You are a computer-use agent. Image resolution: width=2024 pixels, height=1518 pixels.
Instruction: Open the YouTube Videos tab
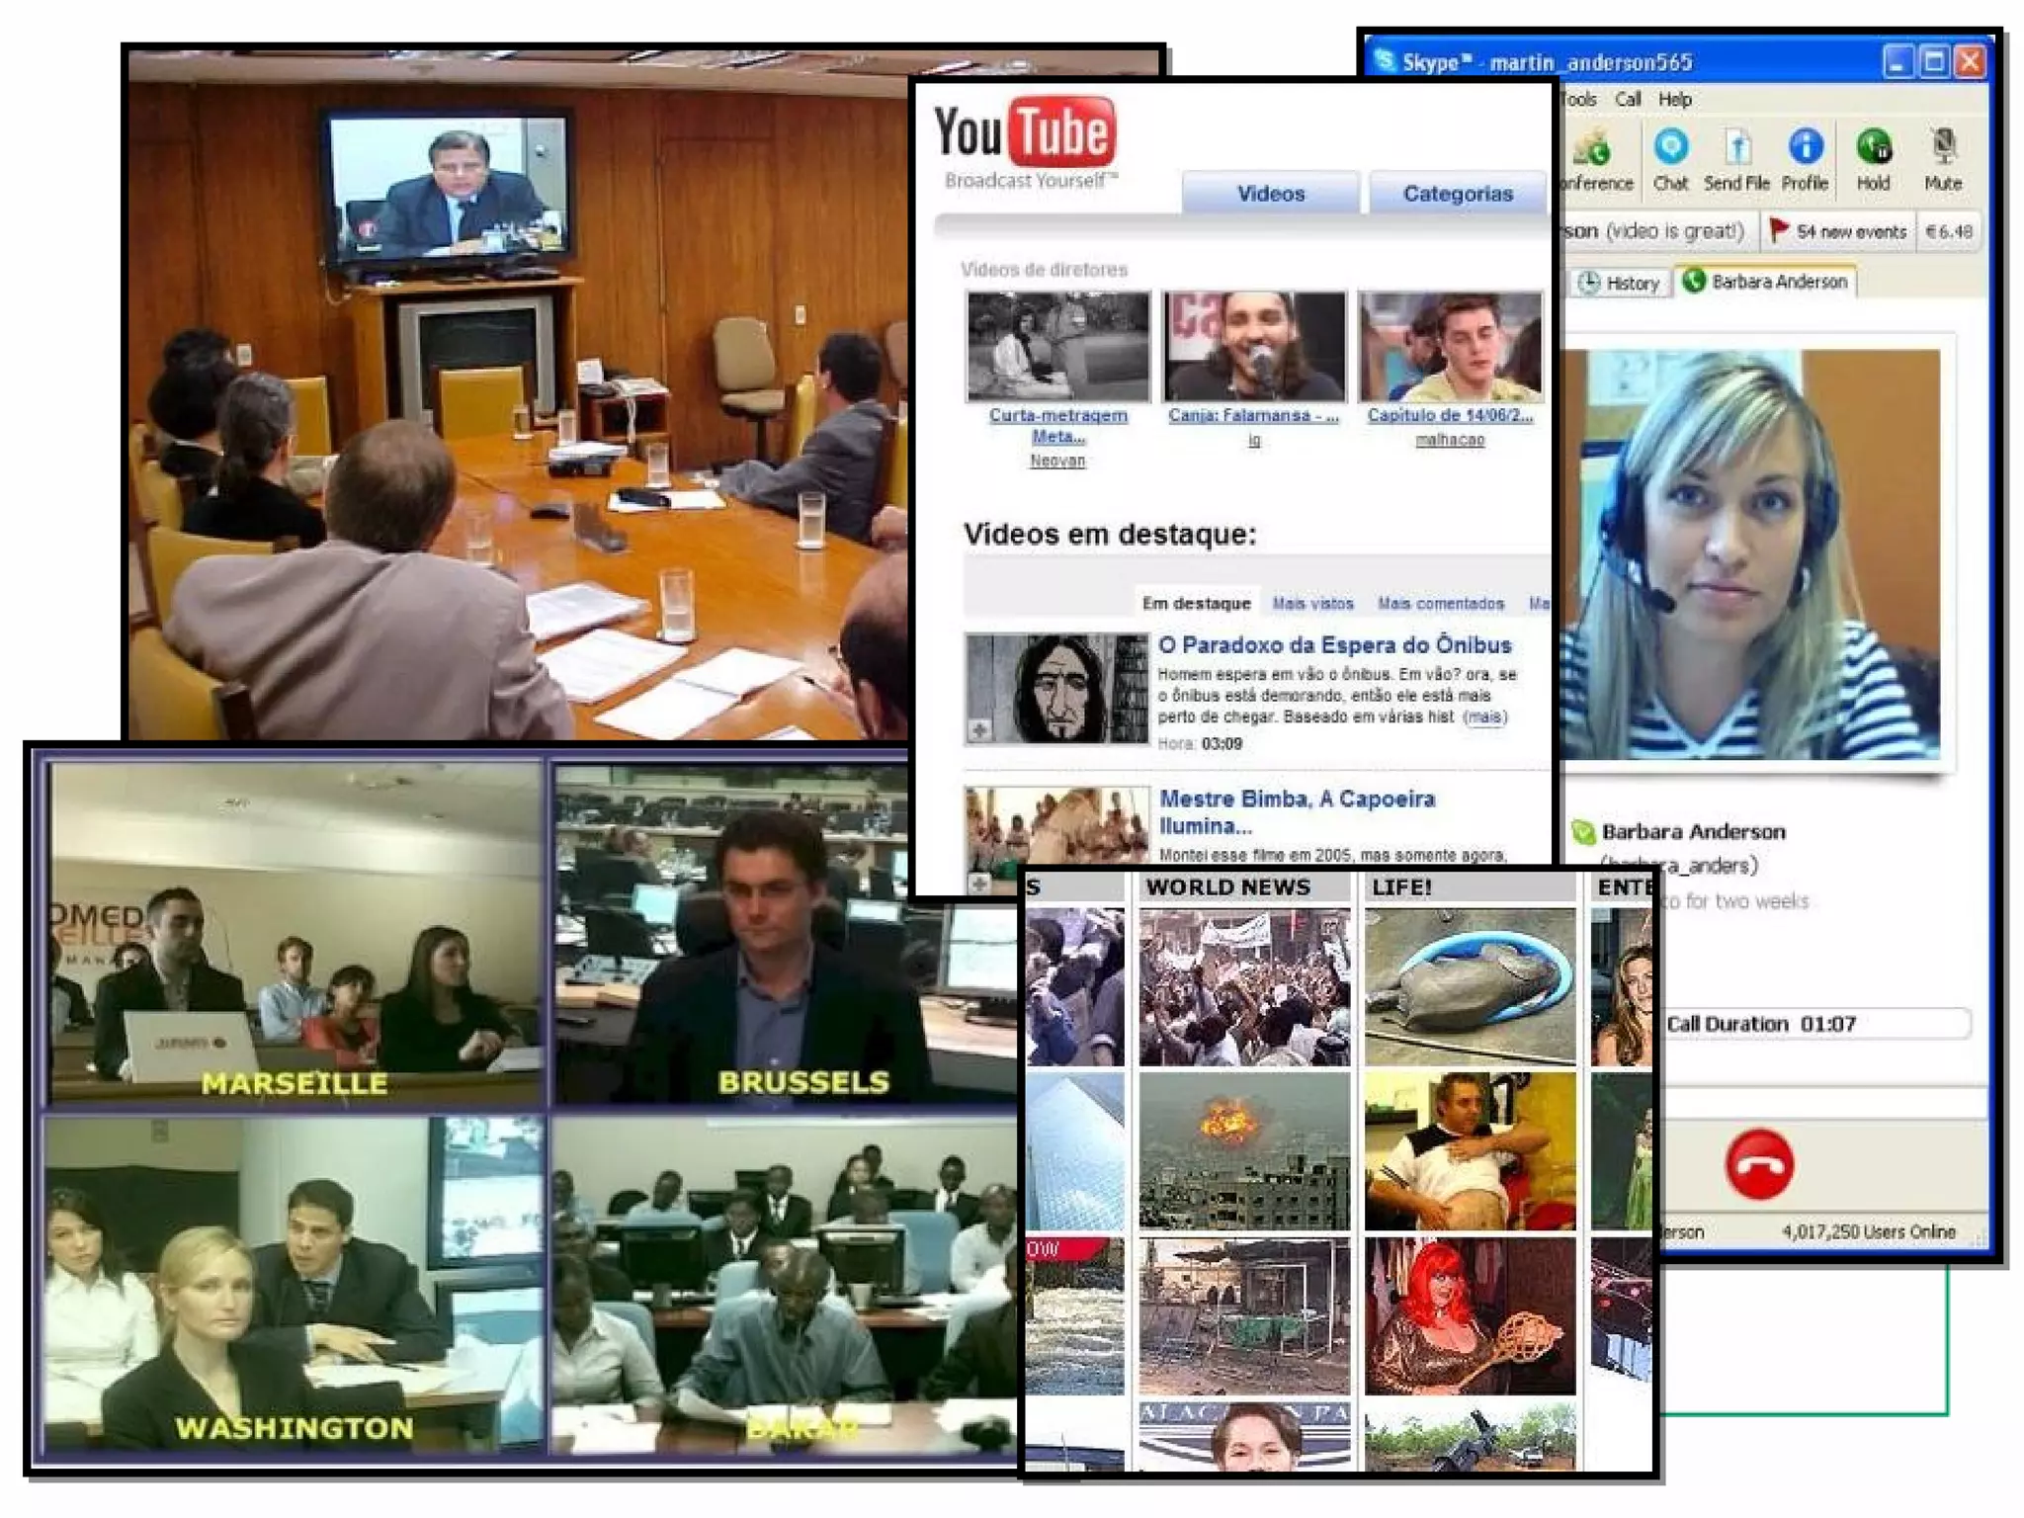point(1270,194)
